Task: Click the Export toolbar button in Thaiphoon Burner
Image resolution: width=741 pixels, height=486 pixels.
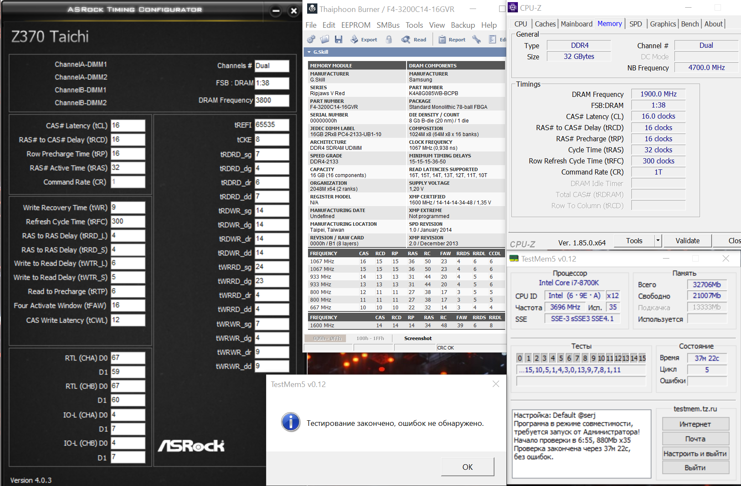Action: (x=364, y=40)
